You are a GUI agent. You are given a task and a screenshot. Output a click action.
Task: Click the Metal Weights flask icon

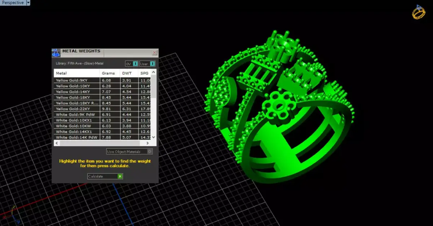pyautogui.click(x=56, y=53)
